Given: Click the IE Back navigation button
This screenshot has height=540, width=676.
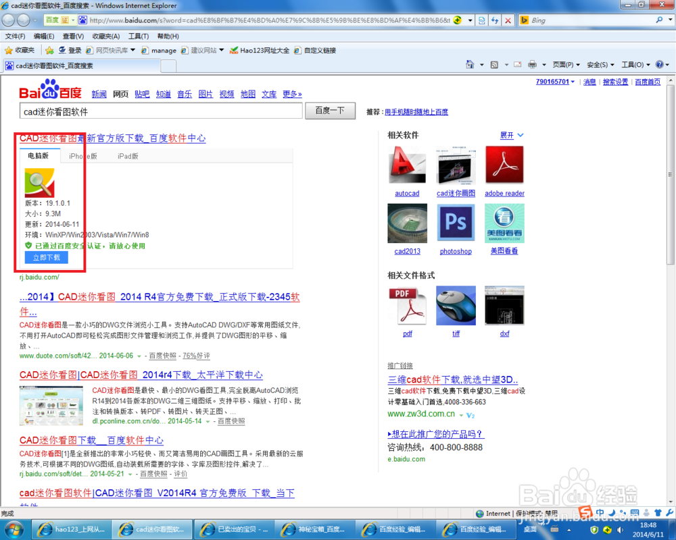Looking at the screenshot, I should pos(9,20).
